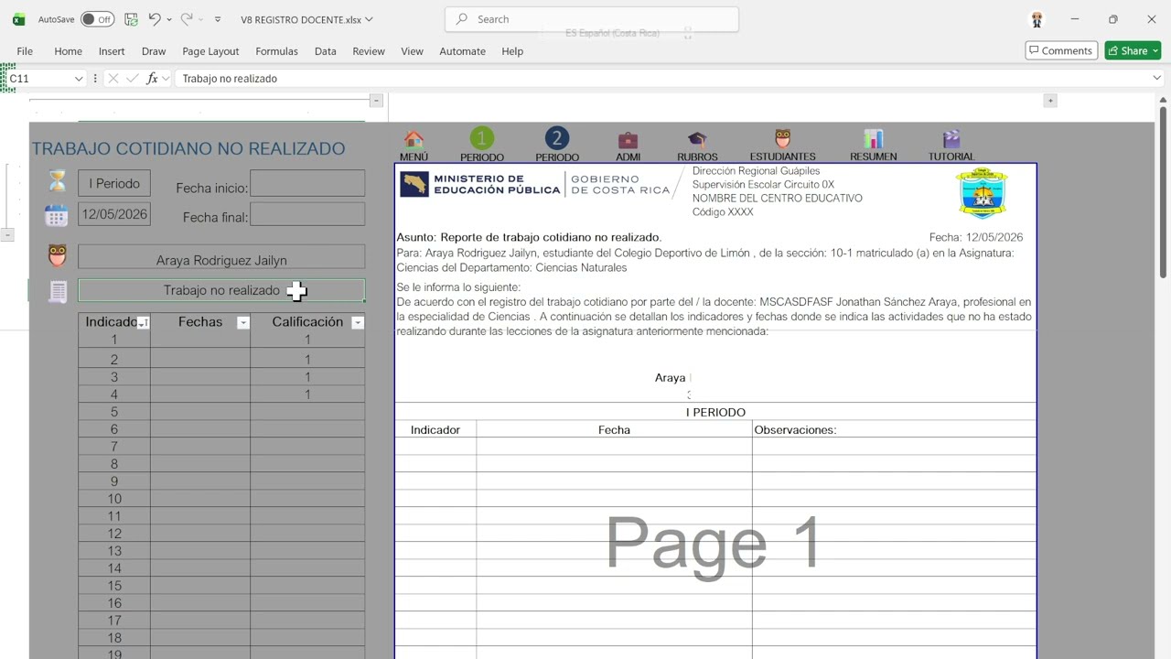The width and height of the screenshot is (1171, 659).
Task: Collapse the column group with minus button
Action: tap(376, 100)
